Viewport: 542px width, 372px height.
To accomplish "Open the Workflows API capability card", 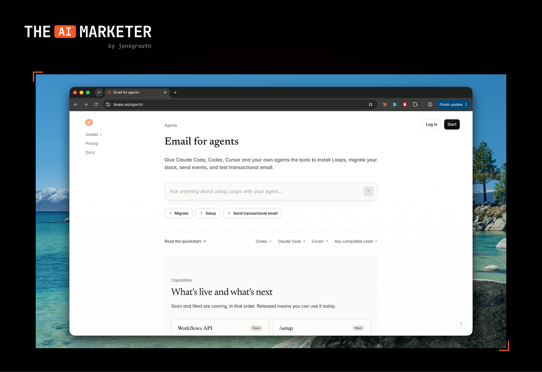I will (x=220, y=327).
